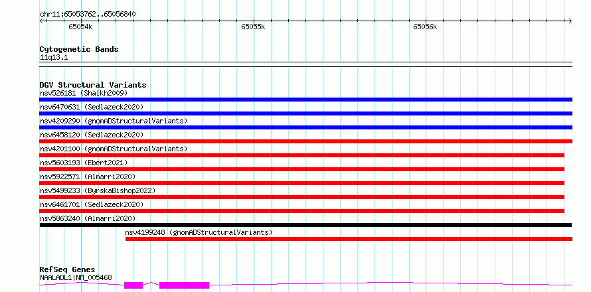Click the blue bar under nsv6470631

(x=305, y=113)
